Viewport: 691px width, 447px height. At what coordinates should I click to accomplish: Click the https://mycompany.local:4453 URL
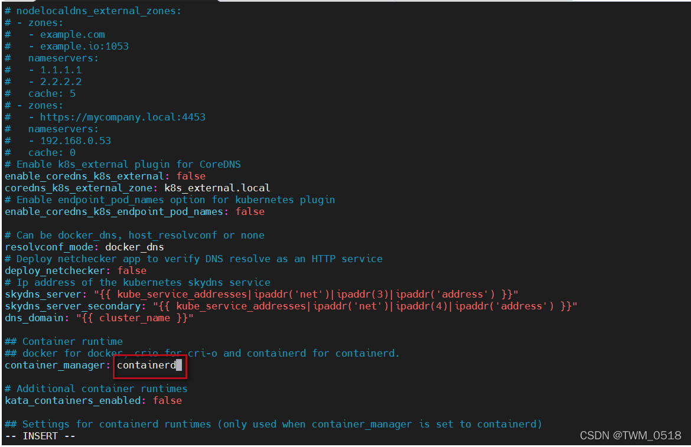[122, 117]
